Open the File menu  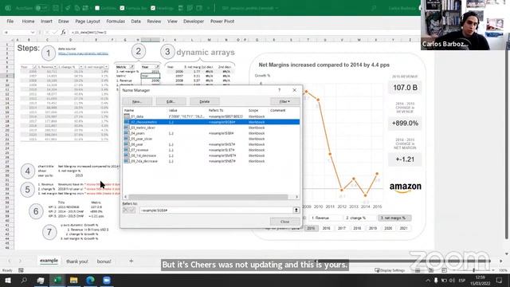(x=10, y=22)
